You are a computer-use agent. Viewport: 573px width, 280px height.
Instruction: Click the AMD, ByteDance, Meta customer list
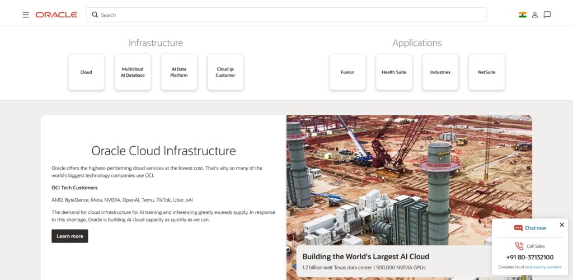122,200
